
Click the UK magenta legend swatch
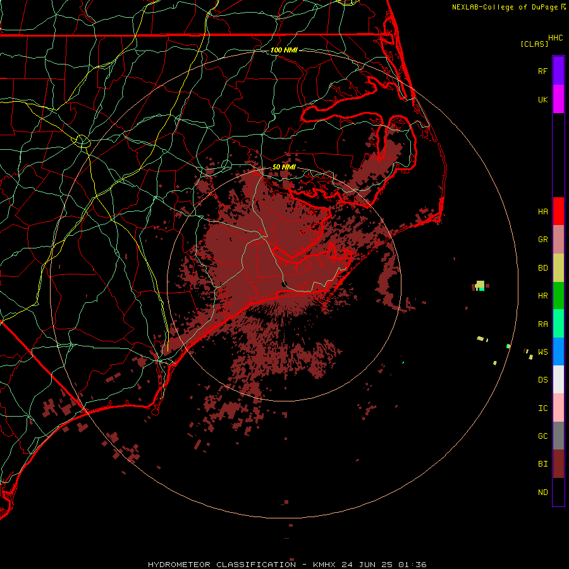[x=558, y=99]
